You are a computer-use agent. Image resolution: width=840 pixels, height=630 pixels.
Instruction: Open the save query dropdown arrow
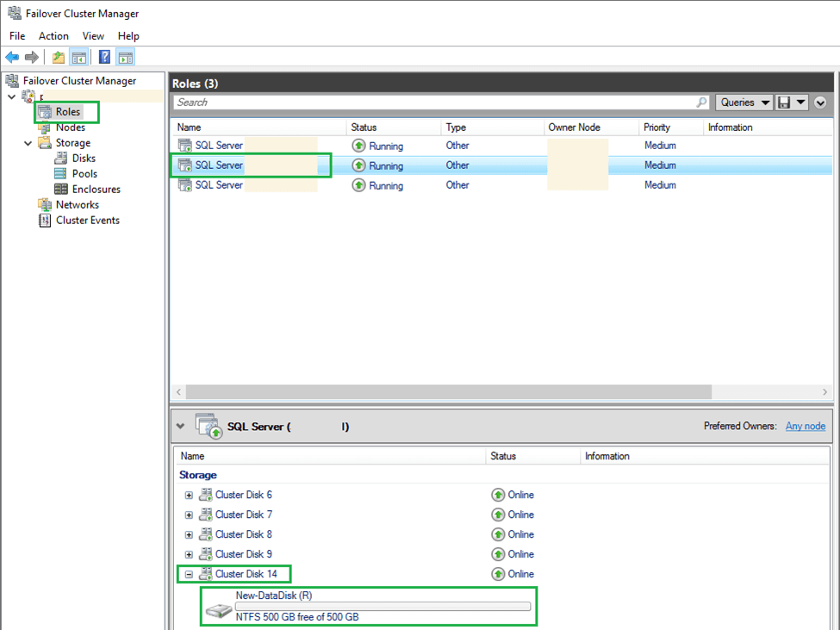point(800,103)
